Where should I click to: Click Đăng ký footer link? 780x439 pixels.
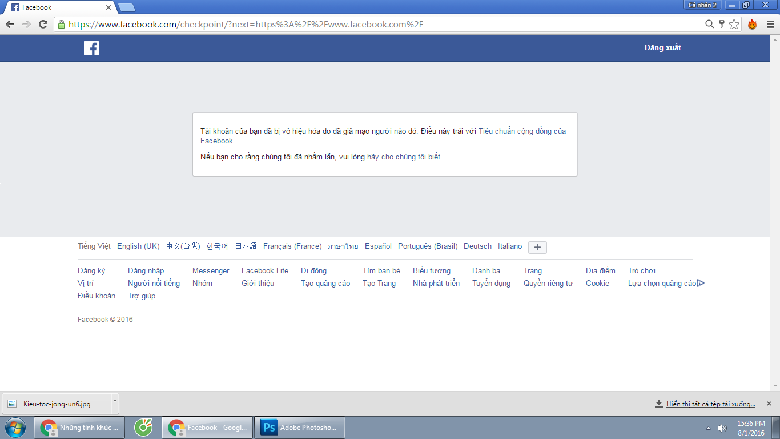[x=91, y=271]
